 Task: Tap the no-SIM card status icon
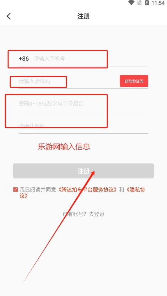[139, 3]
